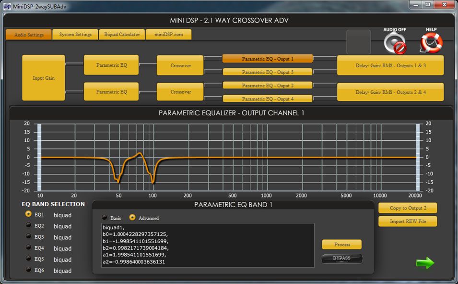Open the Audio Settings tab
Viewport: 458px width, 284px height.
(29, 35)
